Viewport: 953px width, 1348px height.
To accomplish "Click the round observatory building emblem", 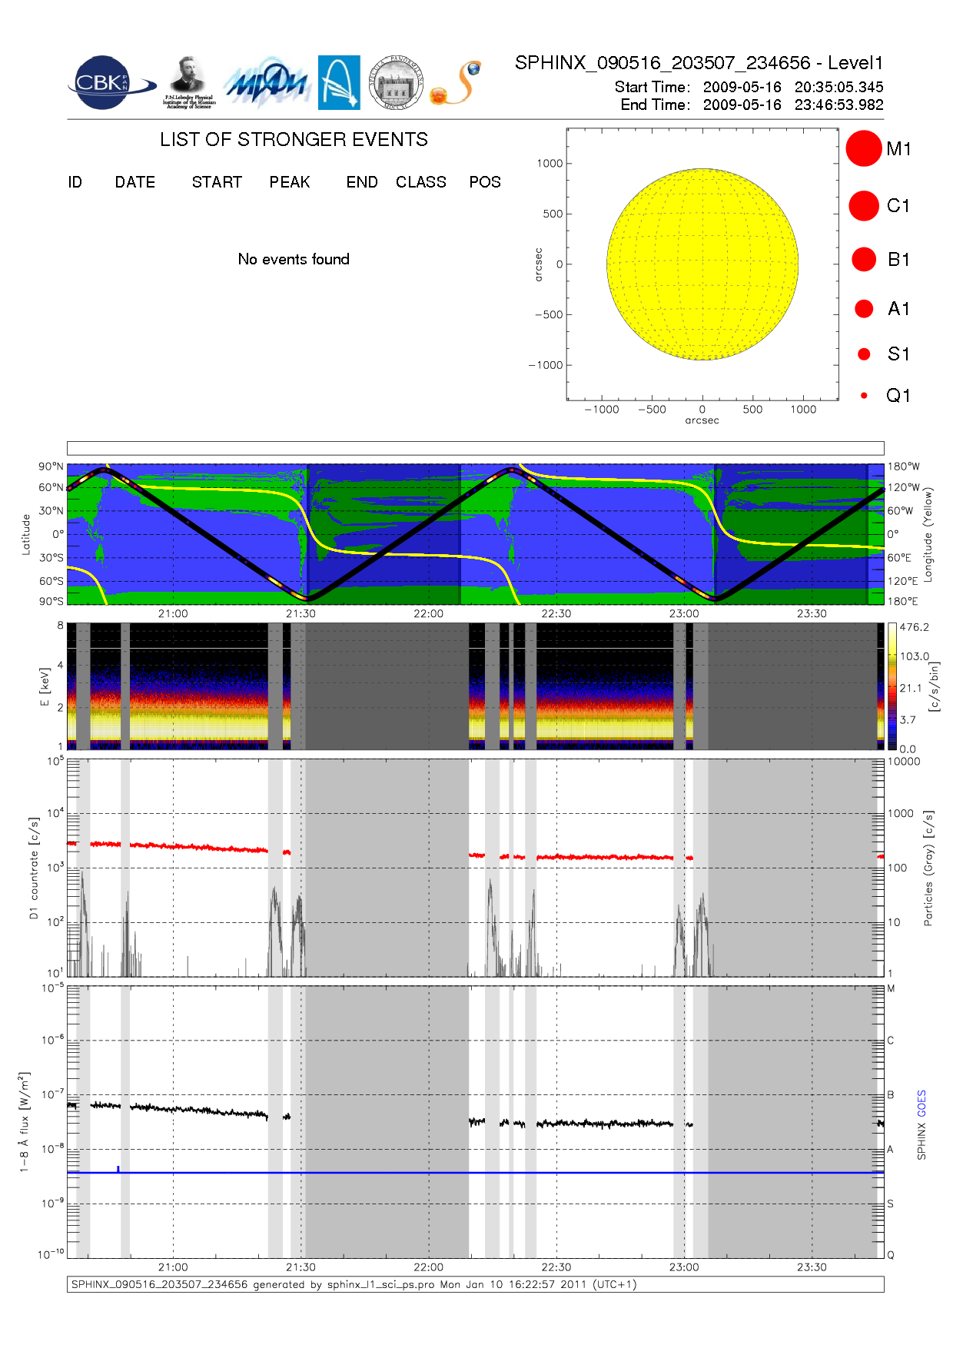I will tap(396, 83).
